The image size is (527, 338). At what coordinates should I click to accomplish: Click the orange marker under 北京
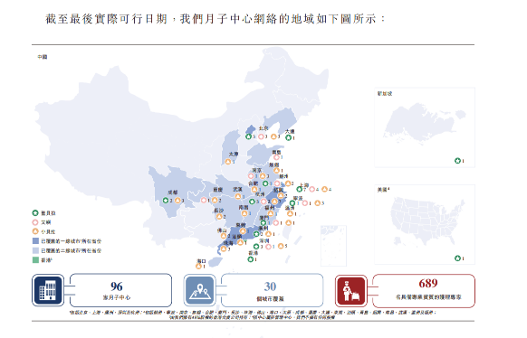point(273,136)
